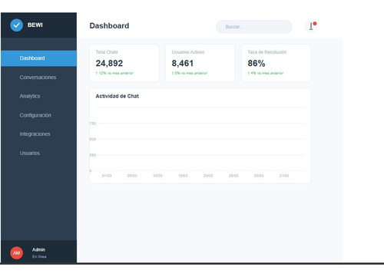Click the 250 value on chart axis
The height and width of the screenshot is (277, 384).
pos(93,155)
